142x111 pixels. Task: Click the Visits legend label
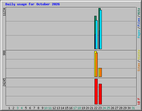tap(139, 55)
